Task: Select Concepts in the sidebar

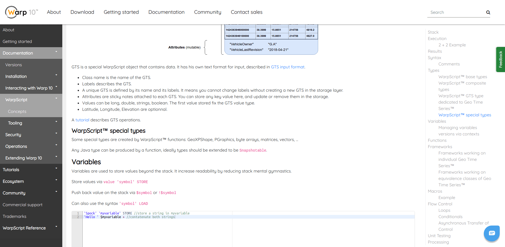Action: [17, 112]
